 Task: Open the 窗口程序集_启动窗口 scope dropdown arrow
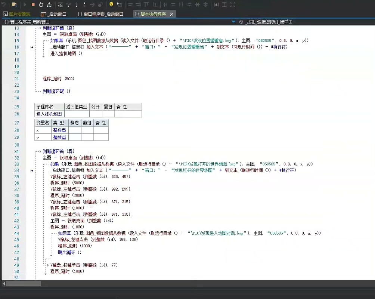[x=233, y=22]
